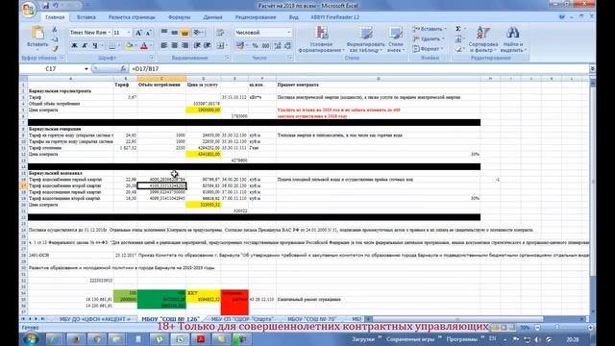
Task: Switch to the Разметка страницы ribbon tab
Action: [x=132, y=17]
